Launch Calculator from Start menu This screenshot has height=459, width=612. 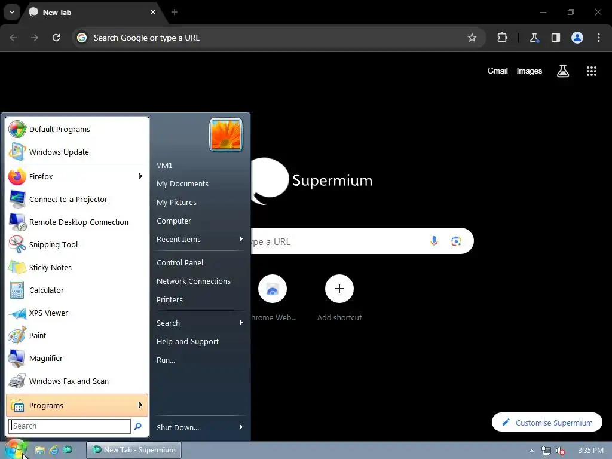[x=77, y=290]
